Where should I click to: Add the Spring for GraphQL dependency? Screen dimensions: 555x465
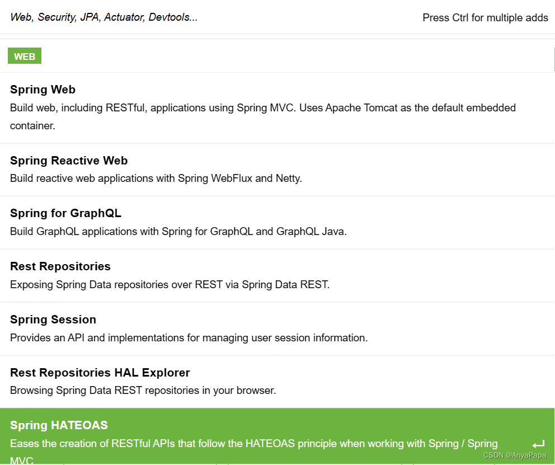point(277,223)
